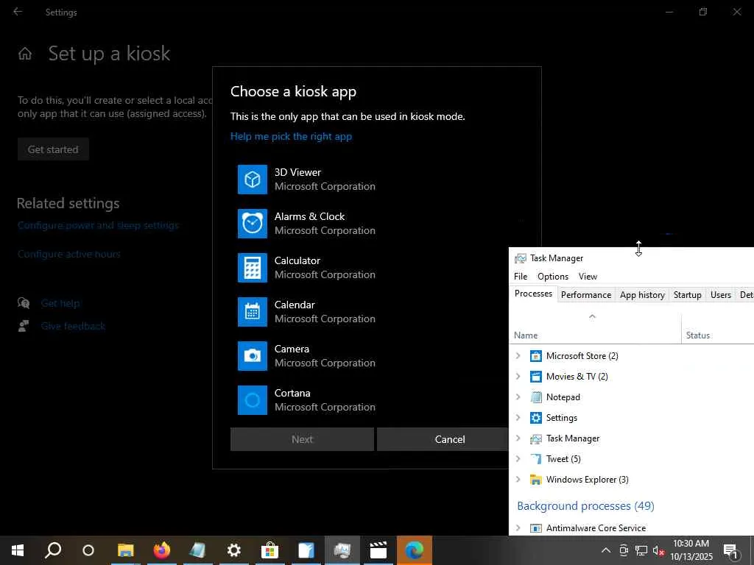Open the File menu in Task Manager
Image resolution: width=754 pixels, height=565 pixels.
[521, 277]
